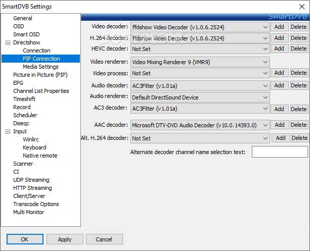The height and width of the screenshot is (251, 310).
Task: Focus the alternate decoder channel name text field
Action: (x=280, y=152)
